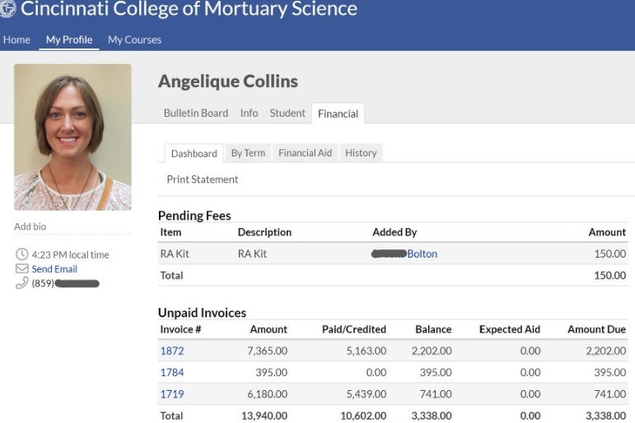Click the 13,940.00 total amount
Viewport: 635px width, 423px height.
point(264,416)
